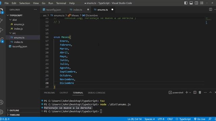Maximize panel size with up chevron
Screen dimensions: 216x121
tap(211, 92)
